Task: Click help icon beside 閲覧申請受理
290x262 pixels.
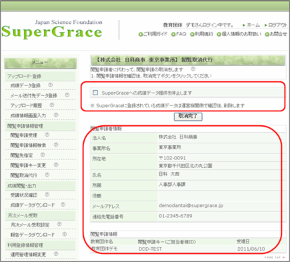Action: point(47,135)
